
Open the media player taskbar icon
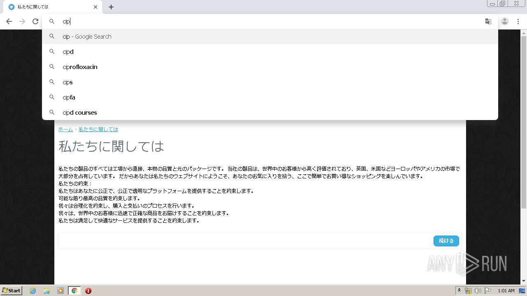click(x=61, y=291)
